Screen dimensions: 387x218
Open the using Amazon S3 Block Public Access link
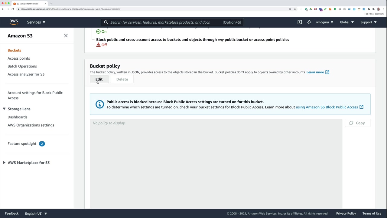tap(327, 107)
